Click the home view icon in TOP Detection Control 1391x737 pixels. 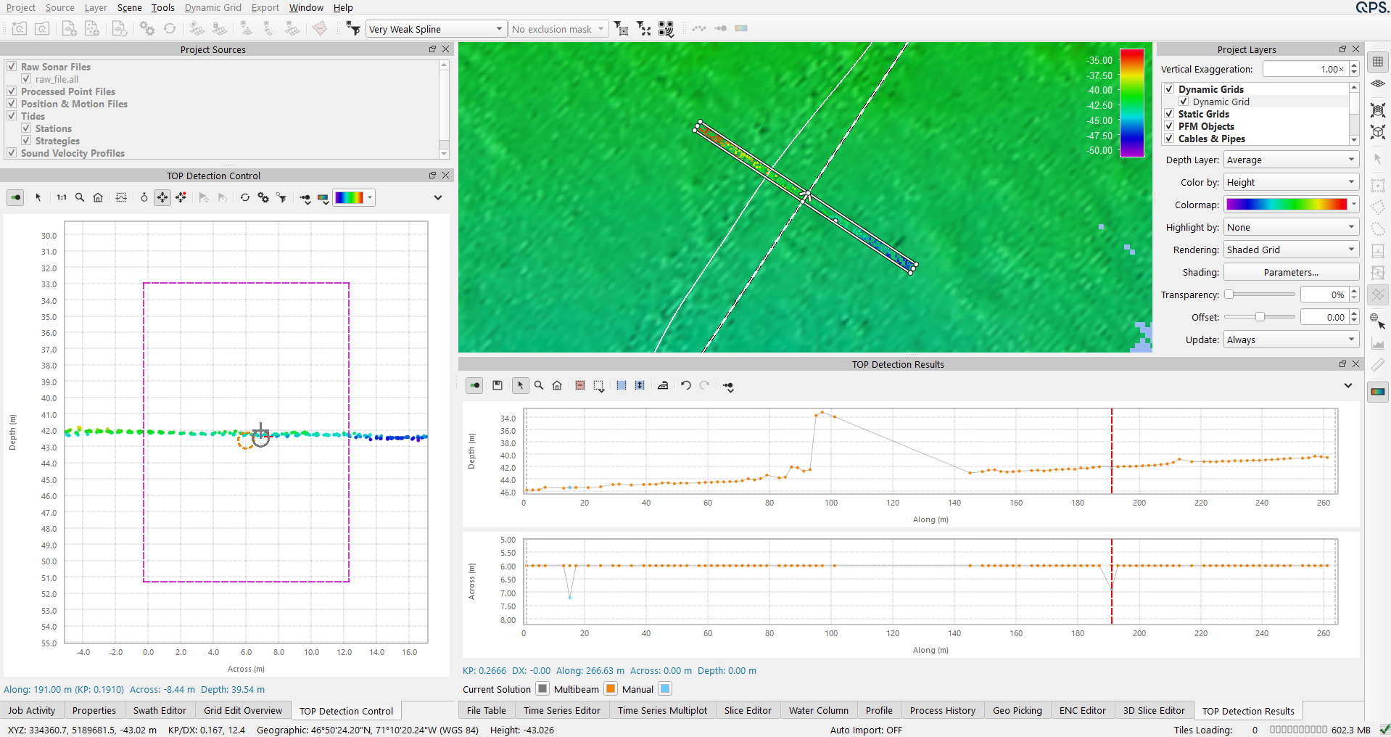point(98,197)
